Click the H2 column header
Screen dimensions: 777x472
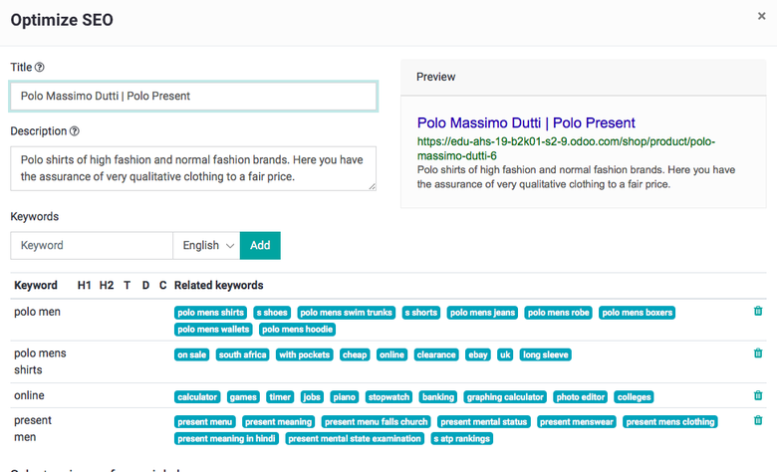pyautogui.click(x=107, y=285)
